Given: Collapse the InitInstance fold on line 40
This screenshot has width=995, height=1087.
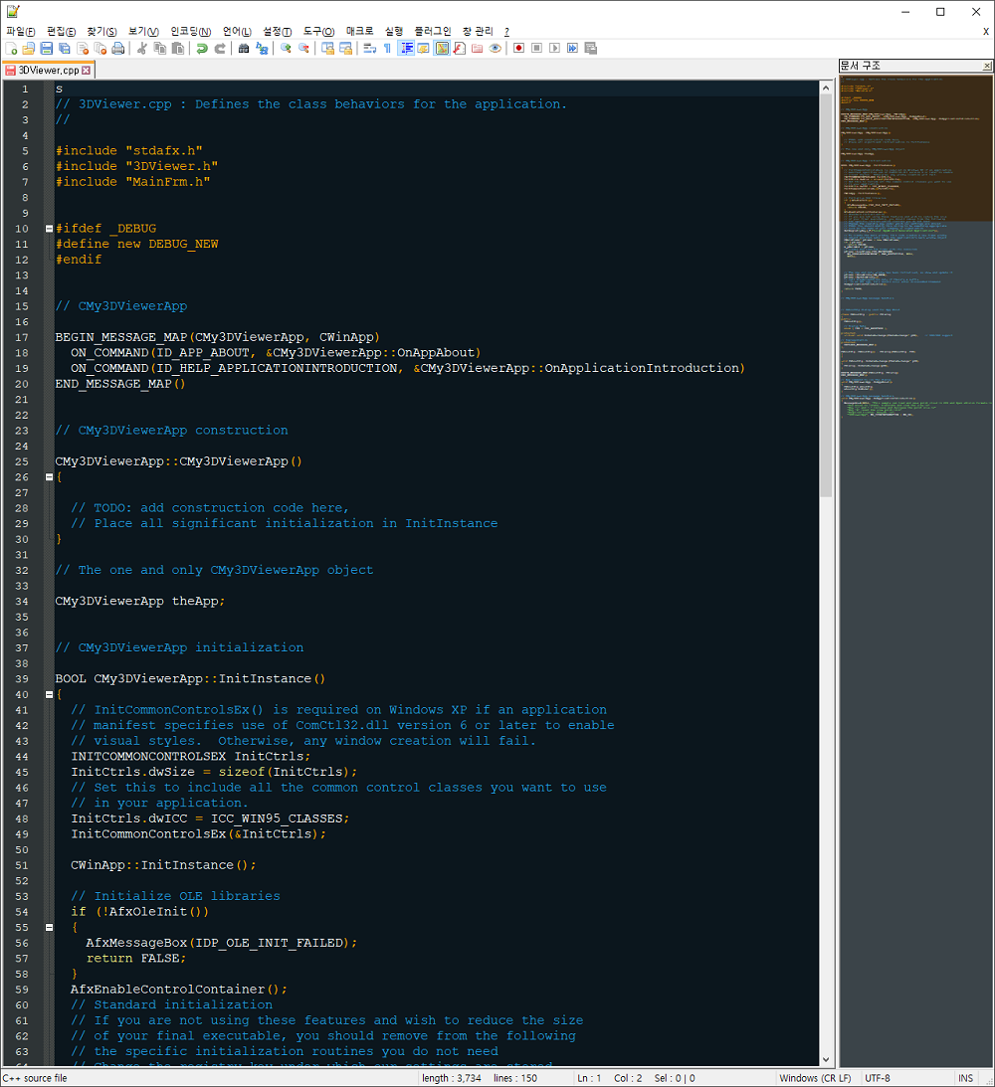Looking at the screenshot, I should 49,694.
